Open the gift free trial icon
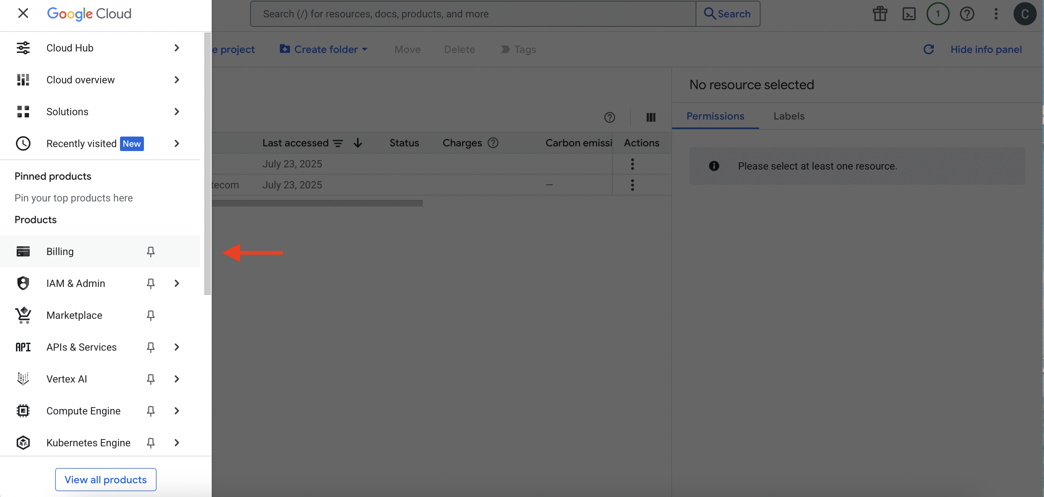This screenshot has height=497, width=1044. (x=880, y=14)
